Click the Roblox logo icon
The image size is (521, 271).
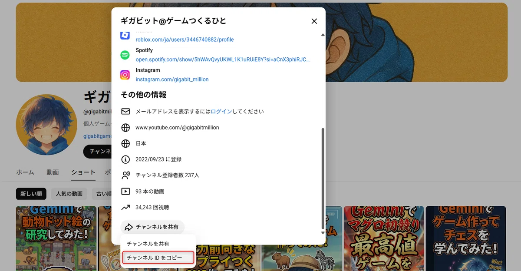click(125, 35)
